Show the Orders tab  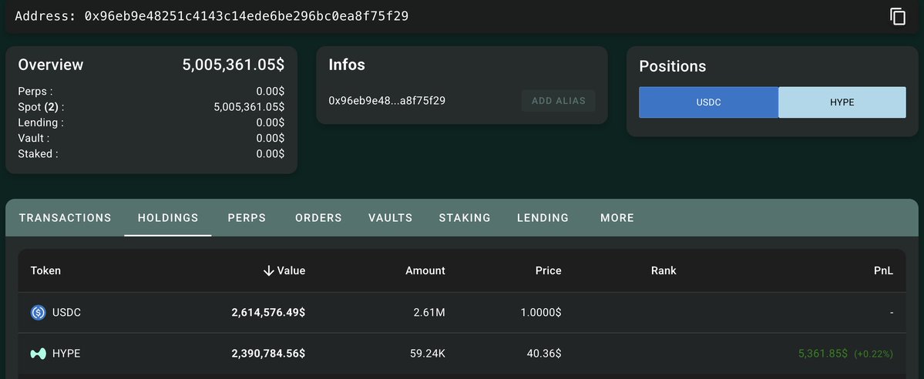(318, 218)
